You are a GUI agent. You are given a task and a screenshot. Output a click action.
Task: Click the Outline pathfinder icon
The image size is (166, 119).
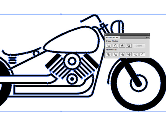[136, 54]
